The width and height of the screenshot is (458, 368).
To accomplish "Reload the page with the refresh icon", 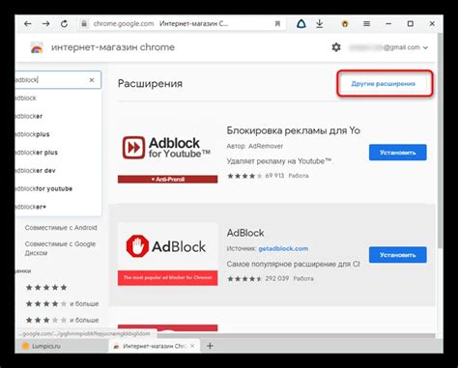I will (x=64, y=23).
